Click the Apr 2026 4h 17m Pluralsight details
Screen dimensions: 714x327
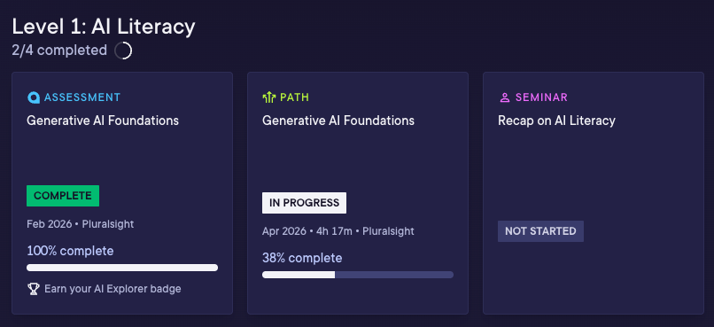click(338, 231)
